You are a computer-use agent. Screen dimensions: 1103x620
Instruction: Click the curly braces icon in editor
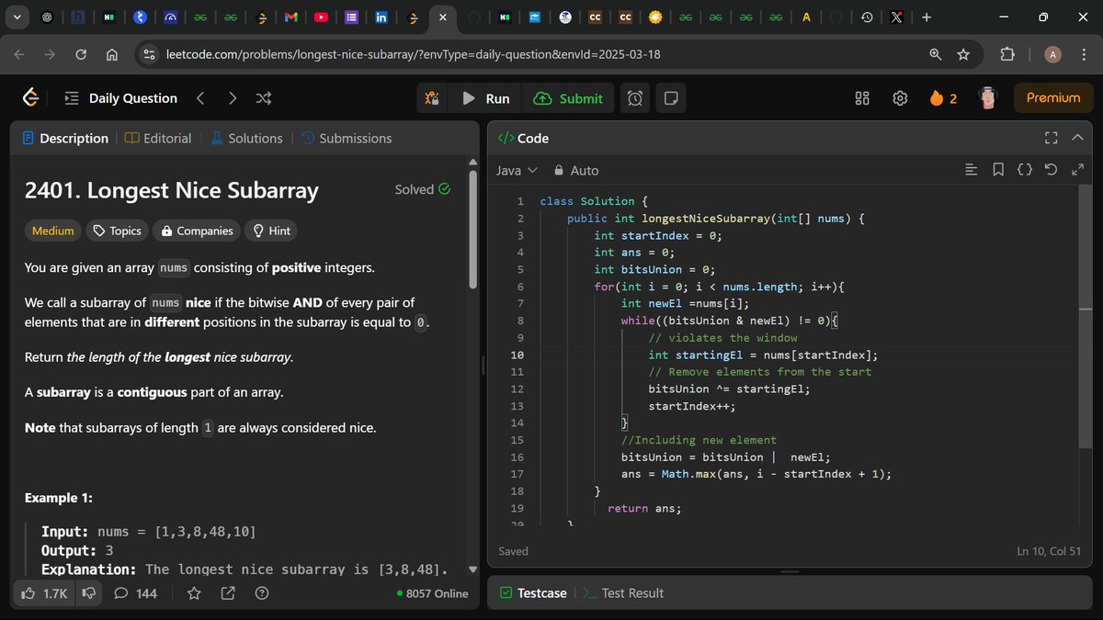(x=1025, y=170)
